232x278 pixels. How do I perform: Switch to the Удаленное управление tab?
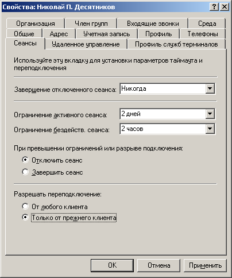[86, 44]
